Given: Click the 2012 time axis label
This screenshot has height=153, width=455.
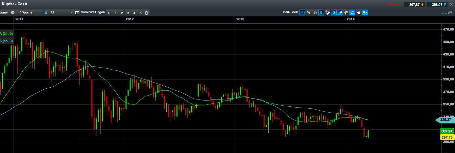Looking at the screenshot, I should pos(130,19).
